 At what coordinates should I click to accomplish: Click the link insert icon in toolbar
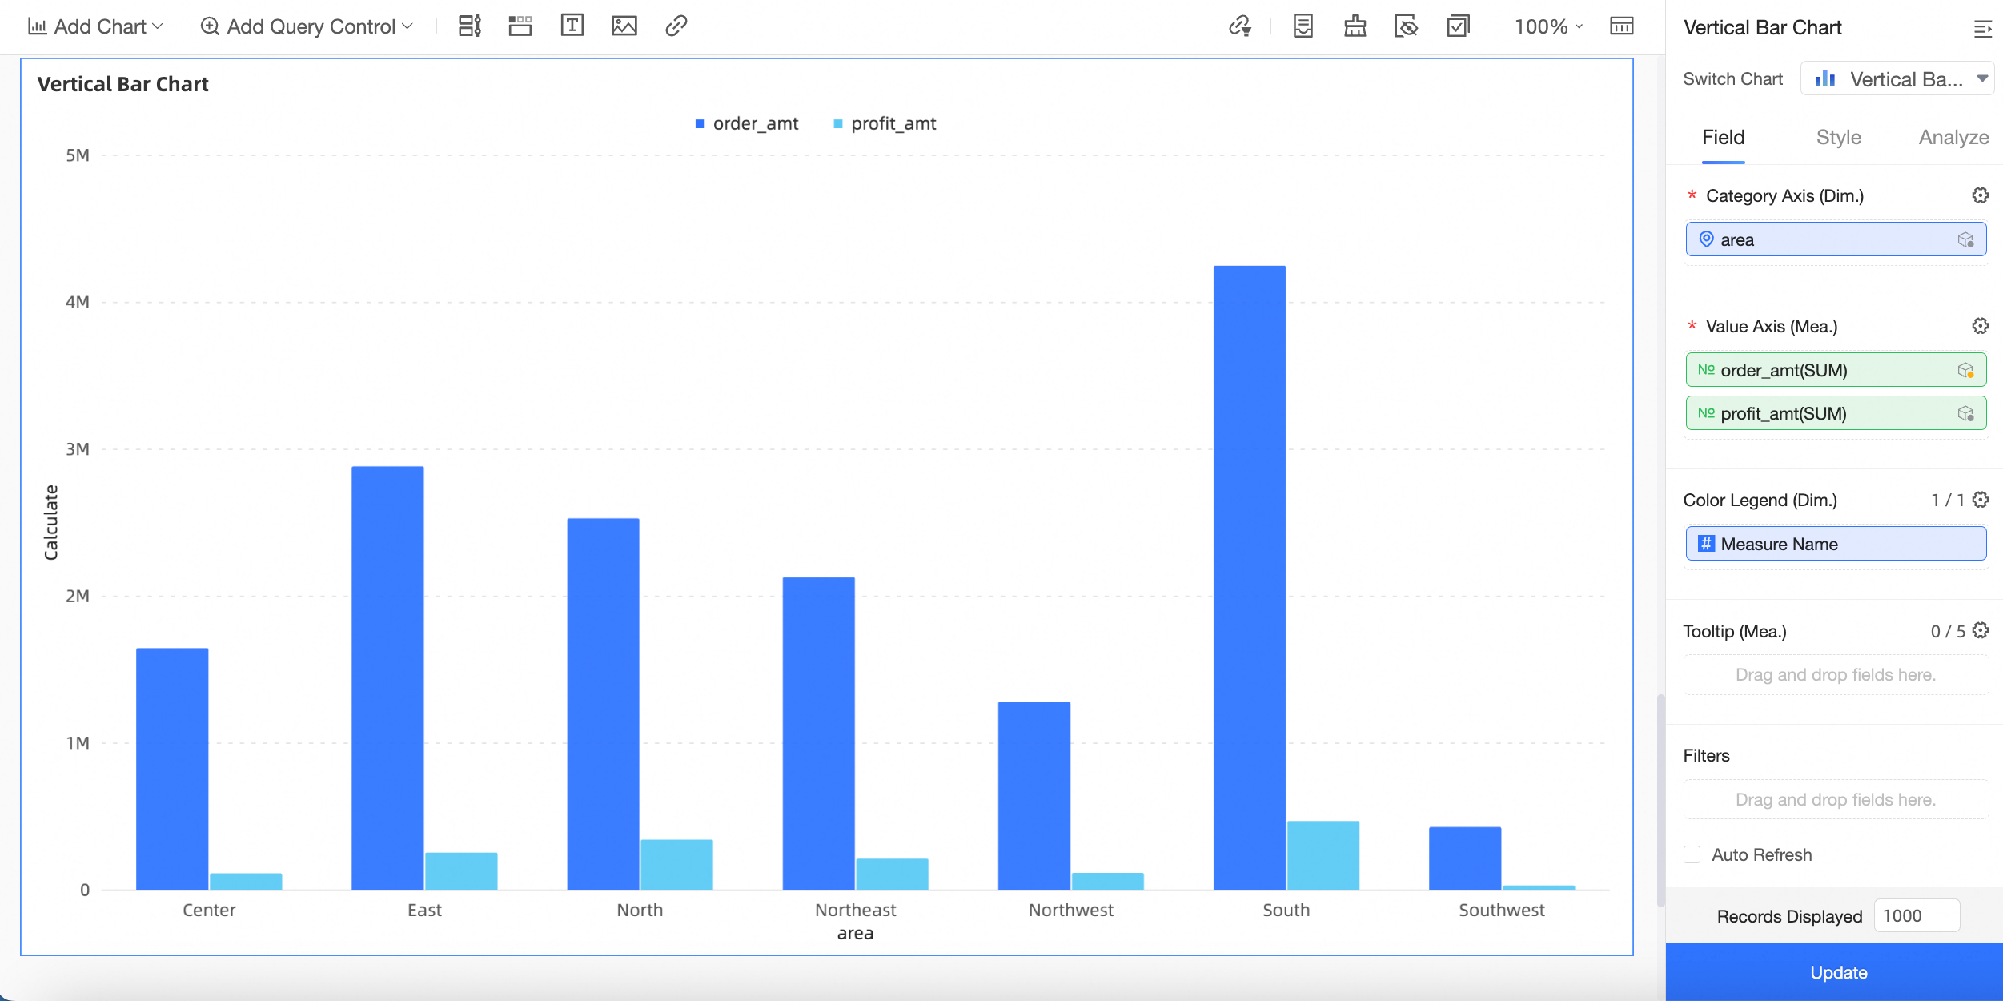click(676, 26)
